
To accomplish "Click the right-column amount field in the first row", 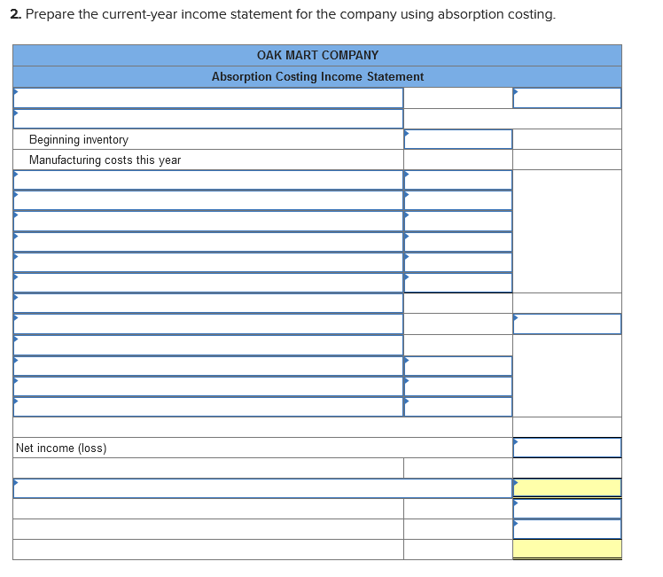I will tap(567, 98).
